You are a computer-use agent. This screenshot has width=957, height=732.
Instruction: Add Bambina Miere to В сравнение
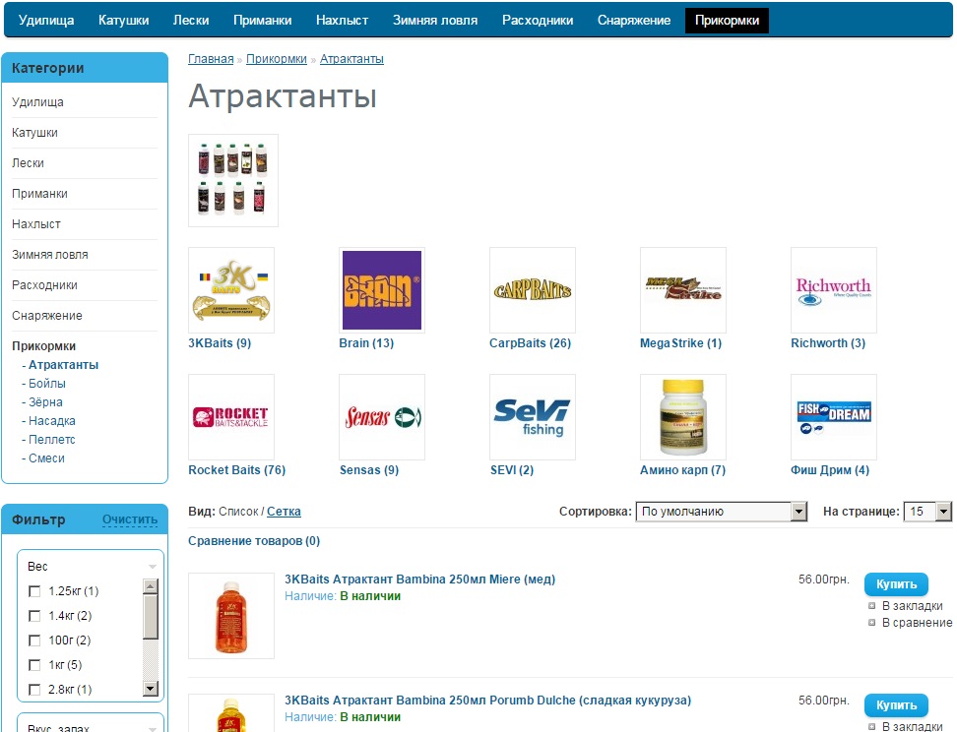click(x=917, y=623)
